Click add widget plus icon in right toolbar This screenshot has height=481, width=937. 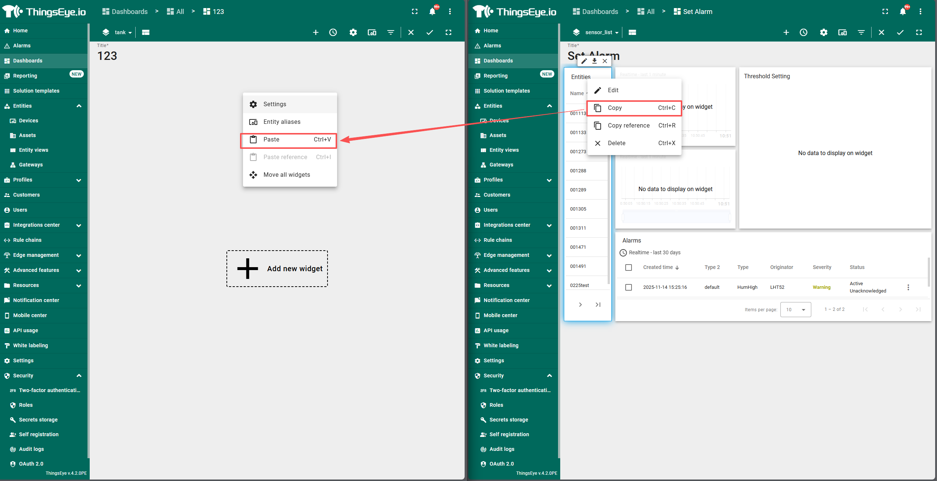coord(786,32)
